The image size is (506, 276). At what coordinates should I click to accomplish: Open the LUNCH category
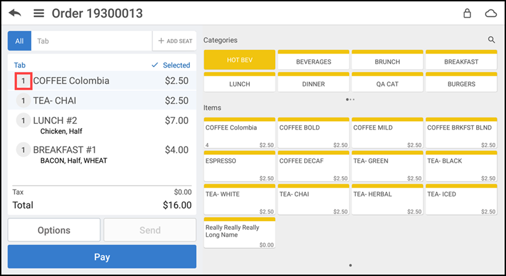click(x=240, y=82)
